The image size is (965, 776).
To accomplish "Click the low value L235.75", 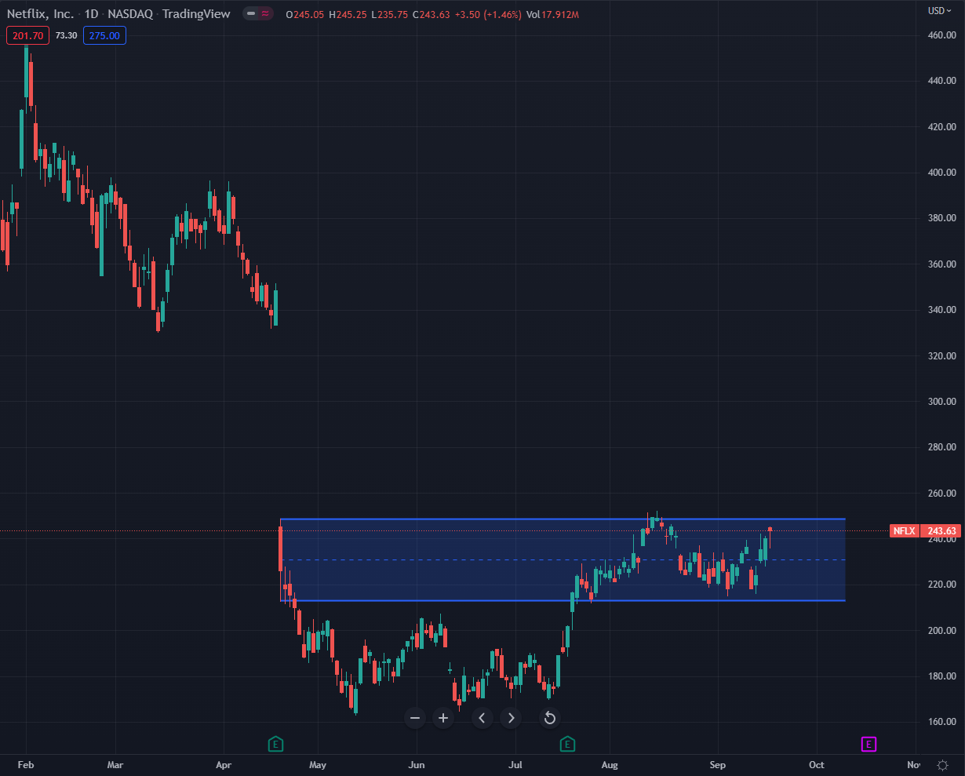I will click(x=388, y=14).
